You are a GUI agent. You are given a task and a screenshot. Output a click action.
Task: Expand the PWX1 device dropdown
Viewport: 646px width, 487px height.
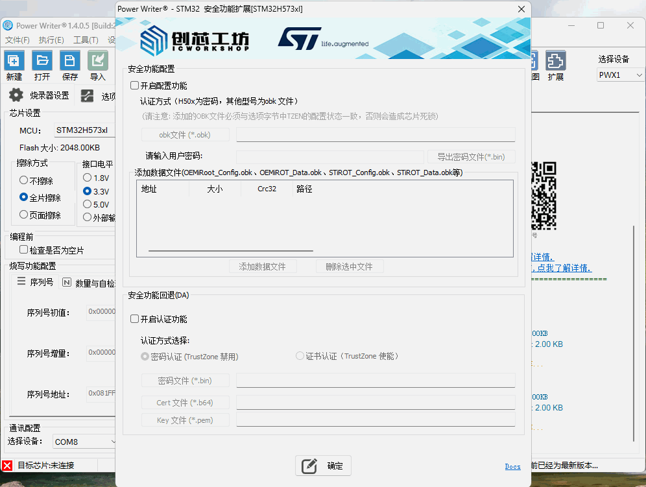620,75
